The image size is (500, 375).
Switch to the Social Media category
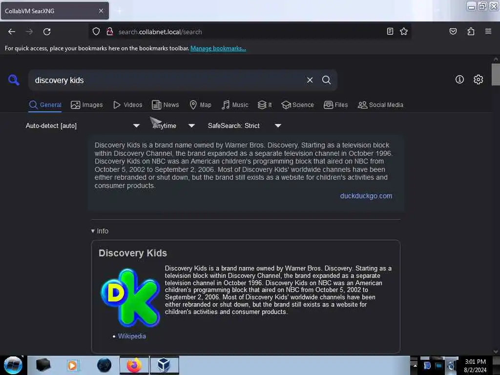pos(380,105)
